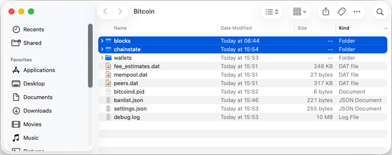The image size is (392, 155).
Task: Sort by the Date Modified column header
Action: tap(236, 28)
